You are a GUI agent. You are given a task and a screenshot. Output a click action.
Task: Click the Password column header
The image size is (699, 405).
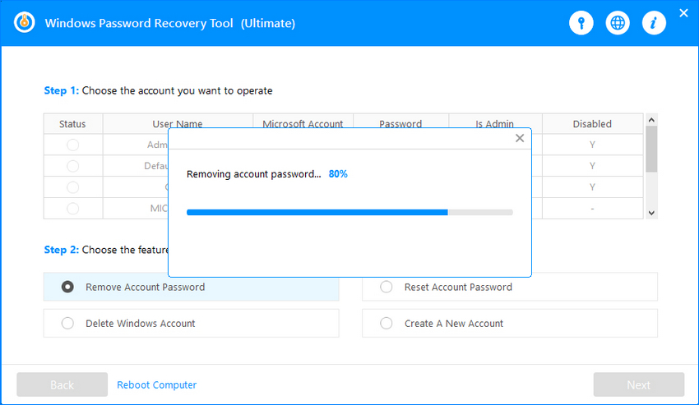coord(400,124)
